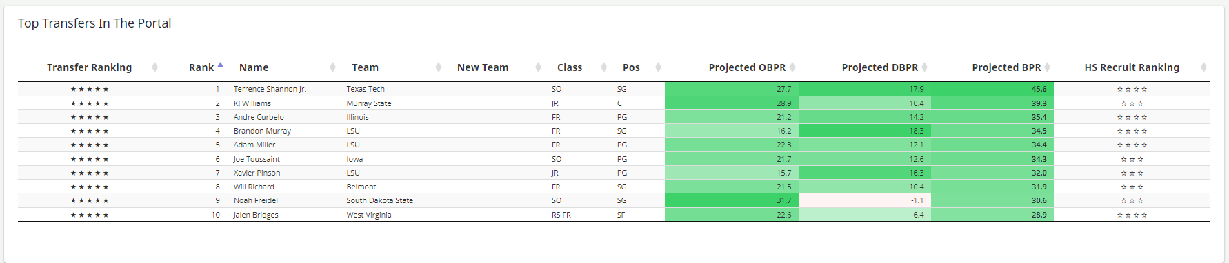Screen dimensions: 1229x263
Task: Select the Jalen Bridges table row
Action: [614, 215]
